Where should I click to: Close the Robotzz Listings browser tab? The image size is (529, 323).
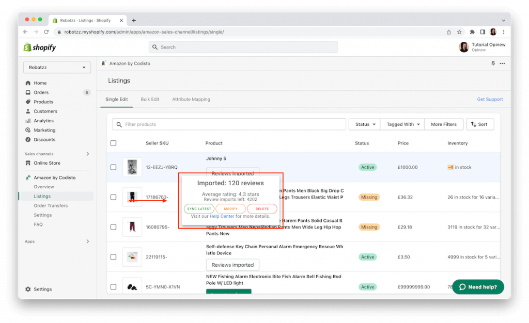pyautogui.click(x=121, y=21)
